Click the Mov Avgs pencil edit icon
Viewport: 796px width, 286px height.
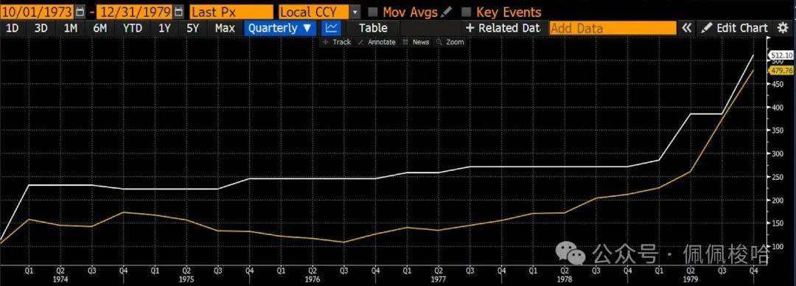click(x=446, y=13)
